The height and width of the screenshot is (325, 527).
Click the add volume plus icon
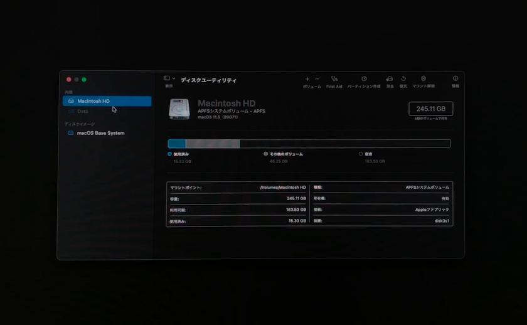point(307,79)
